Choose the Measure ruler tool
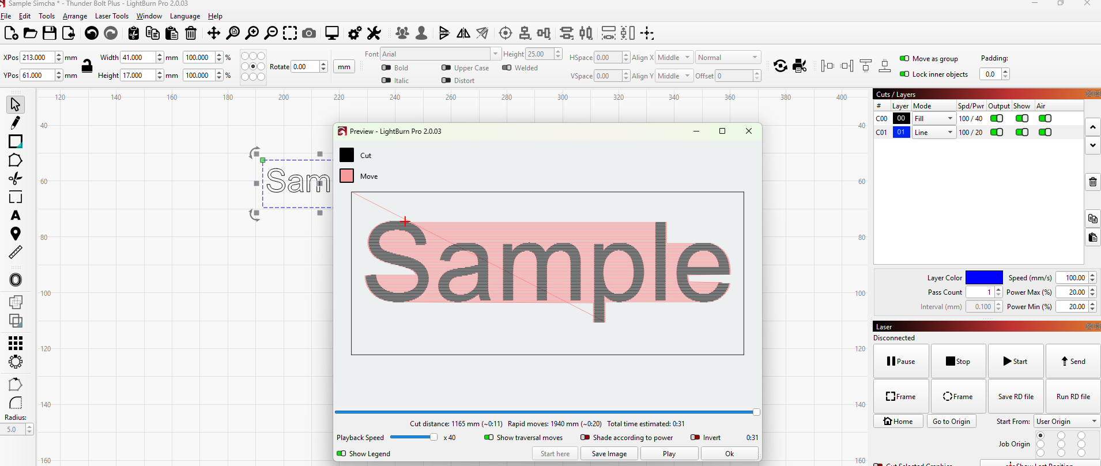The height and width of the screenshot is (466, 1101). tap(16, 252)
